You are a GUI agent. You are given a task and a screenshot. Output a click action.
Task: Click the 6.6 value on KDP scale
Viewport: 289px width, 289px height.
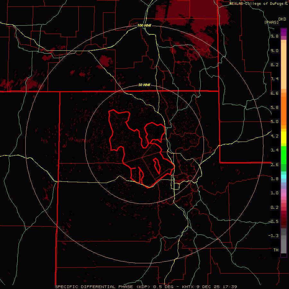pyautogui.click(x=275, y=93)
